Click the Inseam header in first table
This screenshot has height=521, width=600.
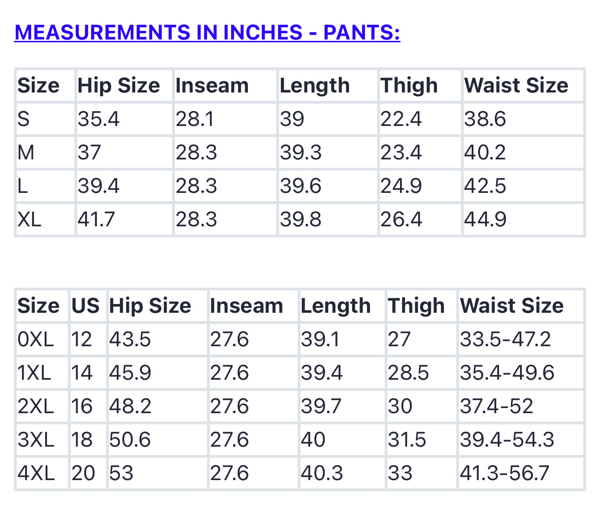click(x=212, y=86)
